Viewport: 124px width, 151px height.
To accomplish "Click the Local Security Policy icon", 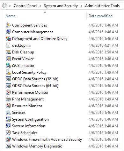I will coord(8,72).
